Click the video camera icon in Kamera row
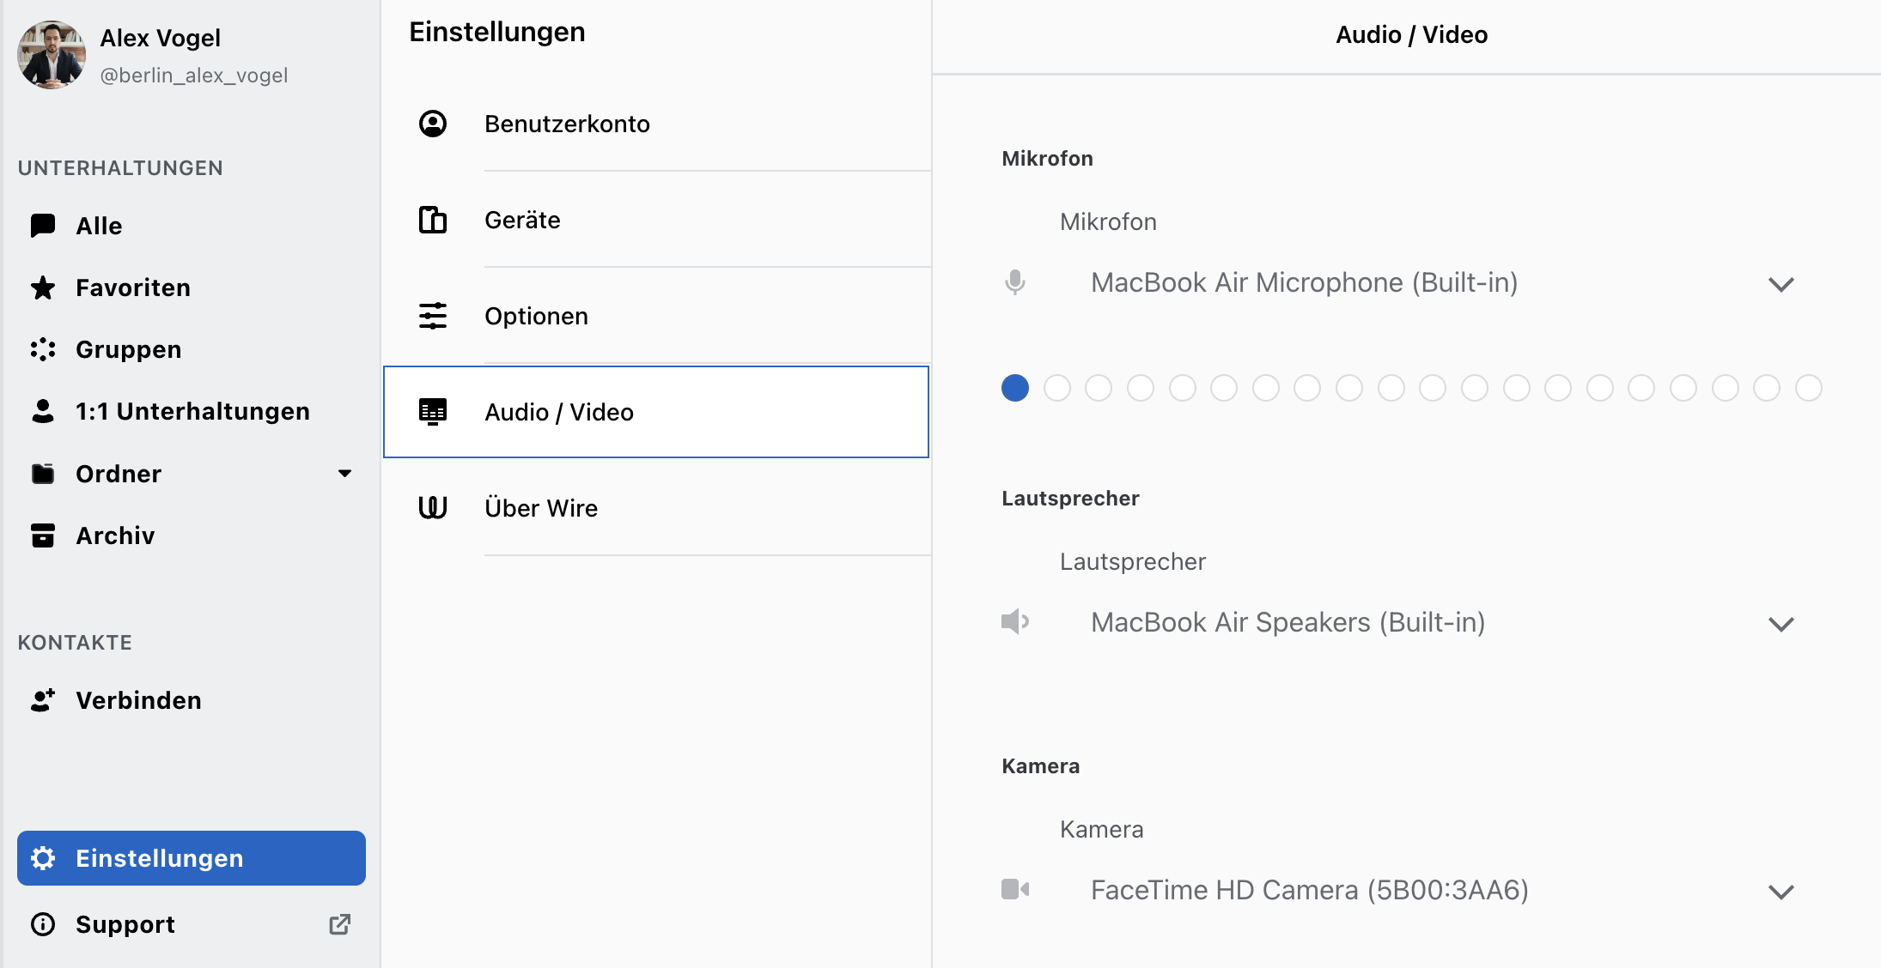This screenshot has height=968, width=1881. tap(1015, 889)
